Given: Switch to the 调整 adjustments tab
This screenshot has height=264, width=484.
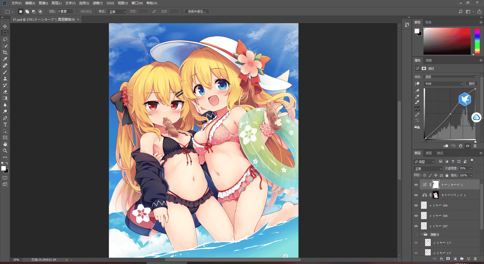Looking at the screenshot, I should click(x=429, y=60).
